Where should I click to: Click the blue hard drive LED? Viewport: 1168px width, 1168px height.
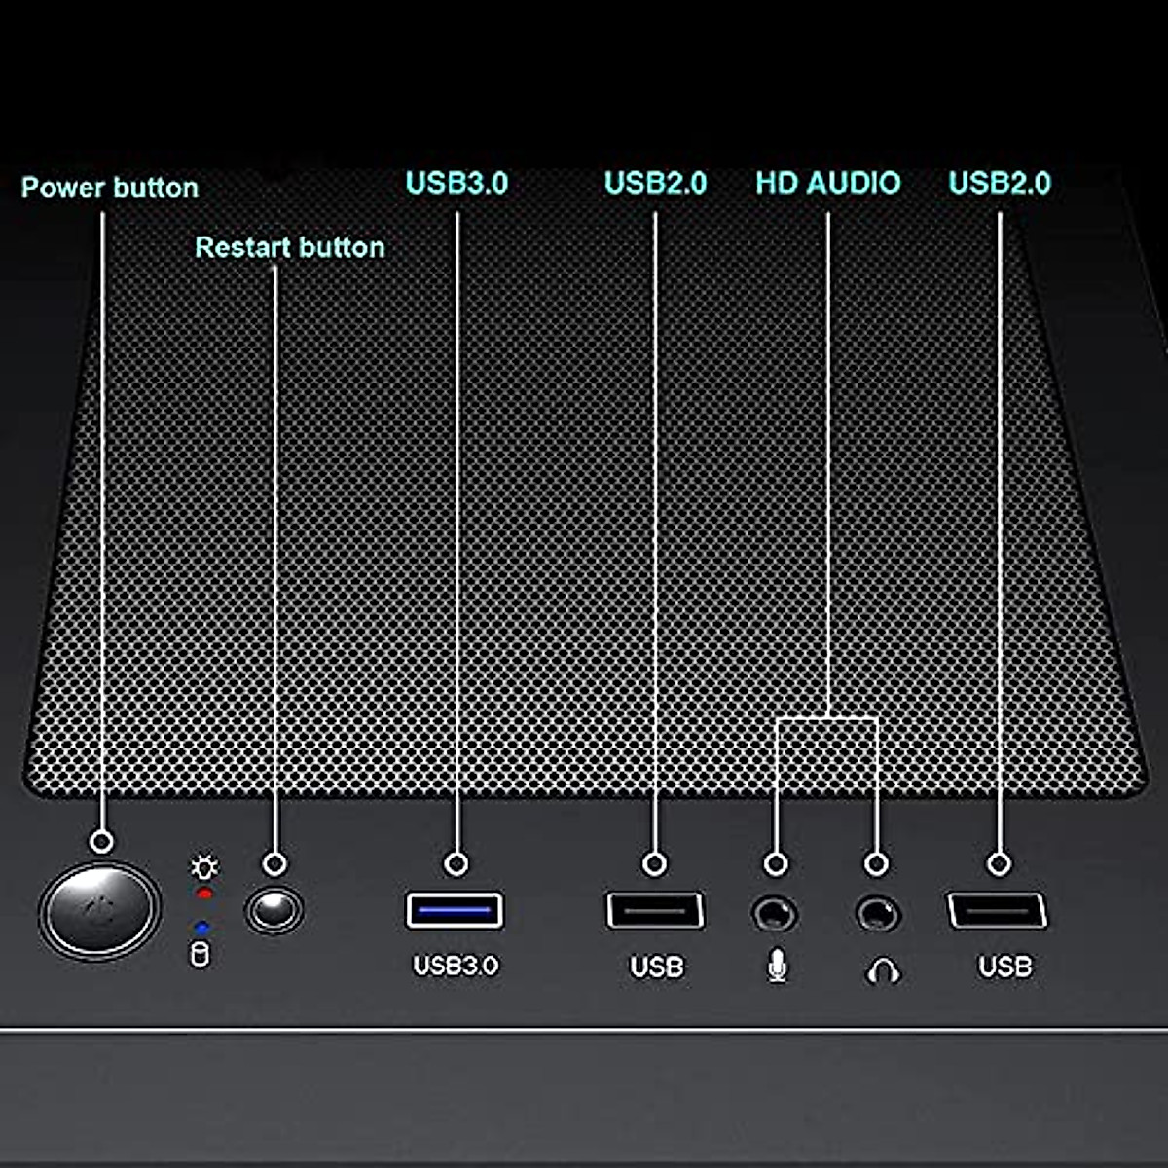coord(201,928)
